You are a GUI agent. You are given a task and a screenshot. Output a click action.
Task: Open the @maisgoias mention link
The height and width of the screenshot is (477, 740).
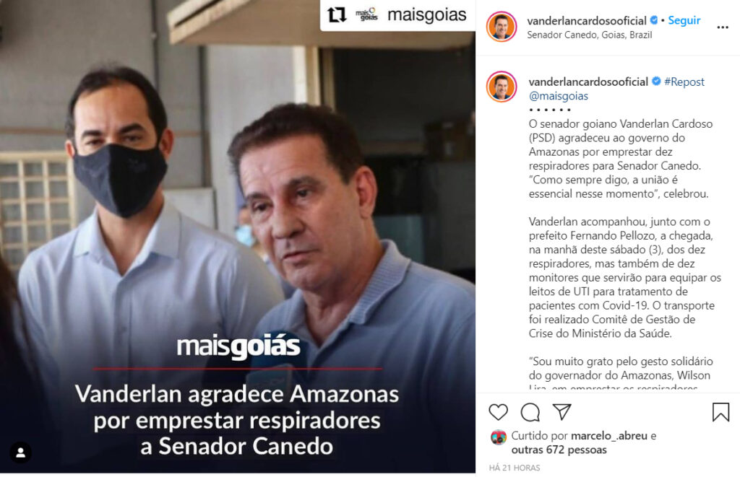[x=559, y=96]
